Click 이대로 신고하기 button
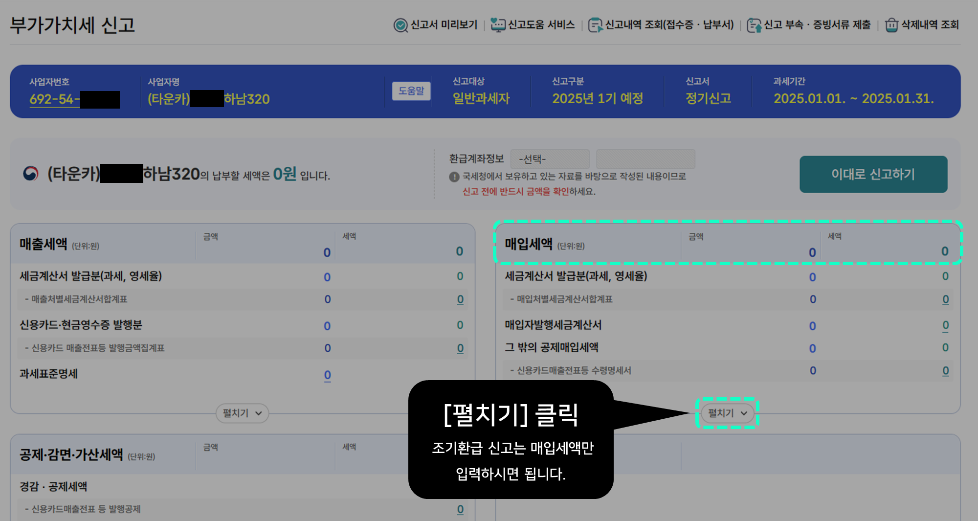This screenshot has width=978, height=521. pos(873,174)
